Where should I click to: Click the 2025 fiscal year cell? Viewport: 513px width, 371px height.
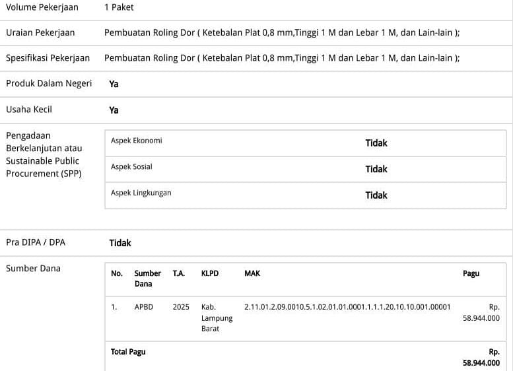pyautogui.click(x=181, y=307)
